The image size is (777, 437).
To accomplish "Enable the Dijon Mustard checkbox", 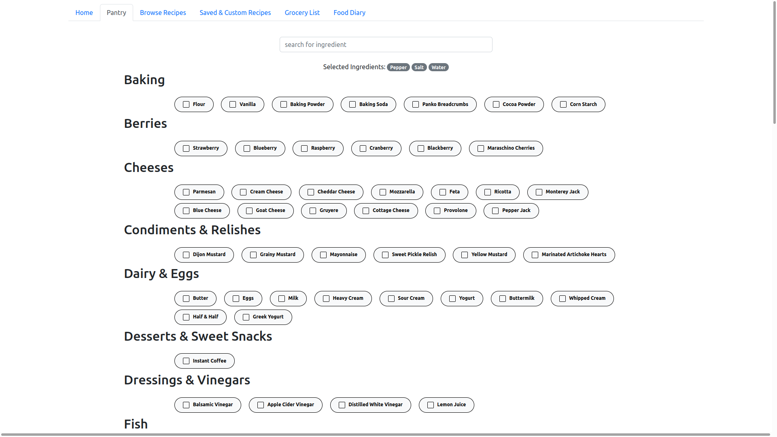I will [x=186, y=255].
